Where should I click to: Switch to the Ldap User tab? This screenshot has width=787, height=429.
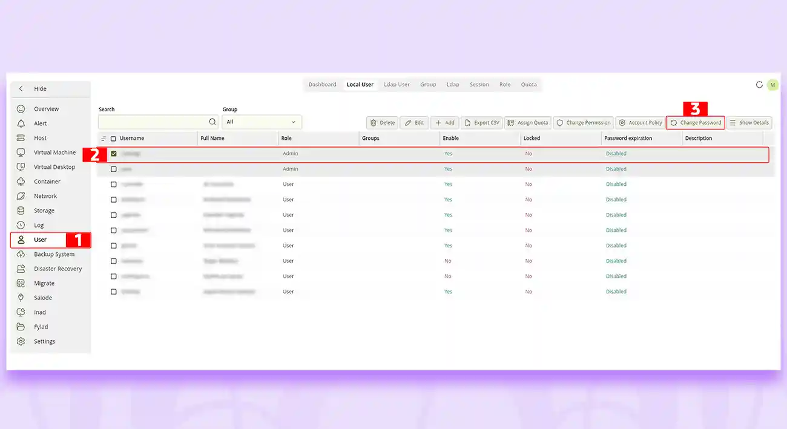(x=397, y=85)
